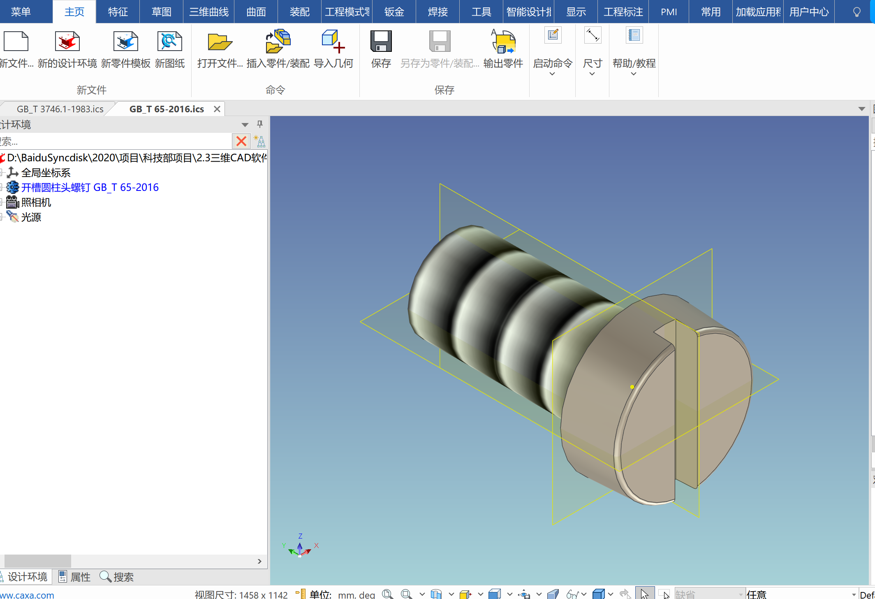Click the 新的设计环境 icon
Viewport: 875px width, 599px height.
coord(67,42)
